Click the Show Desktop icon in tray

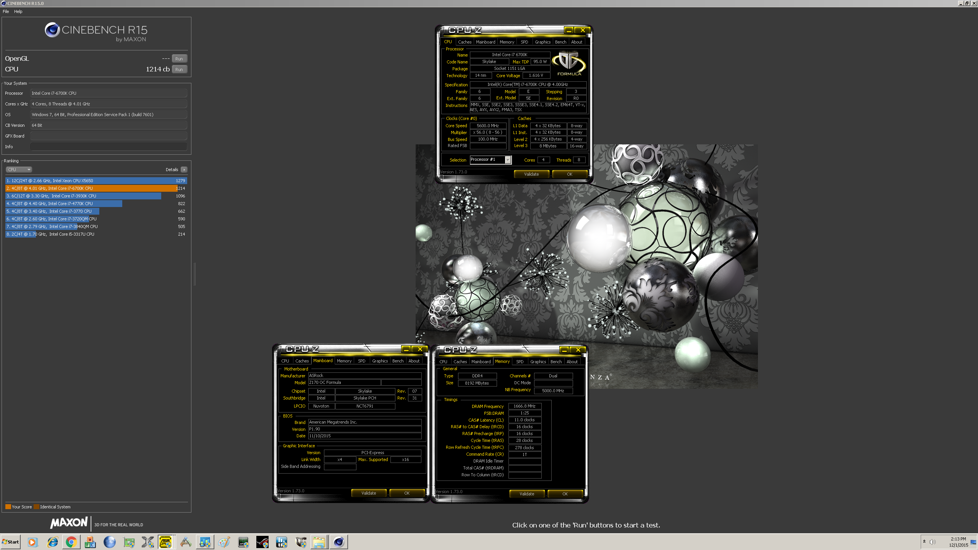click(973, 542)
